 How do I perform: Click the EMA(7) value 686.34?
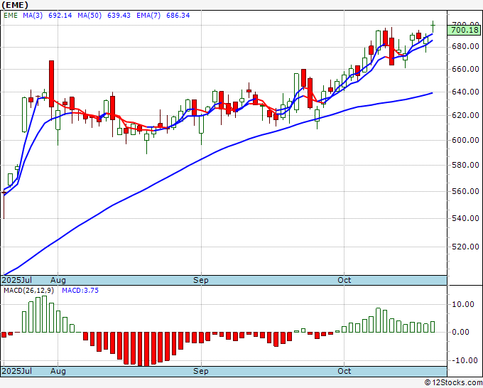coord(178,16)
